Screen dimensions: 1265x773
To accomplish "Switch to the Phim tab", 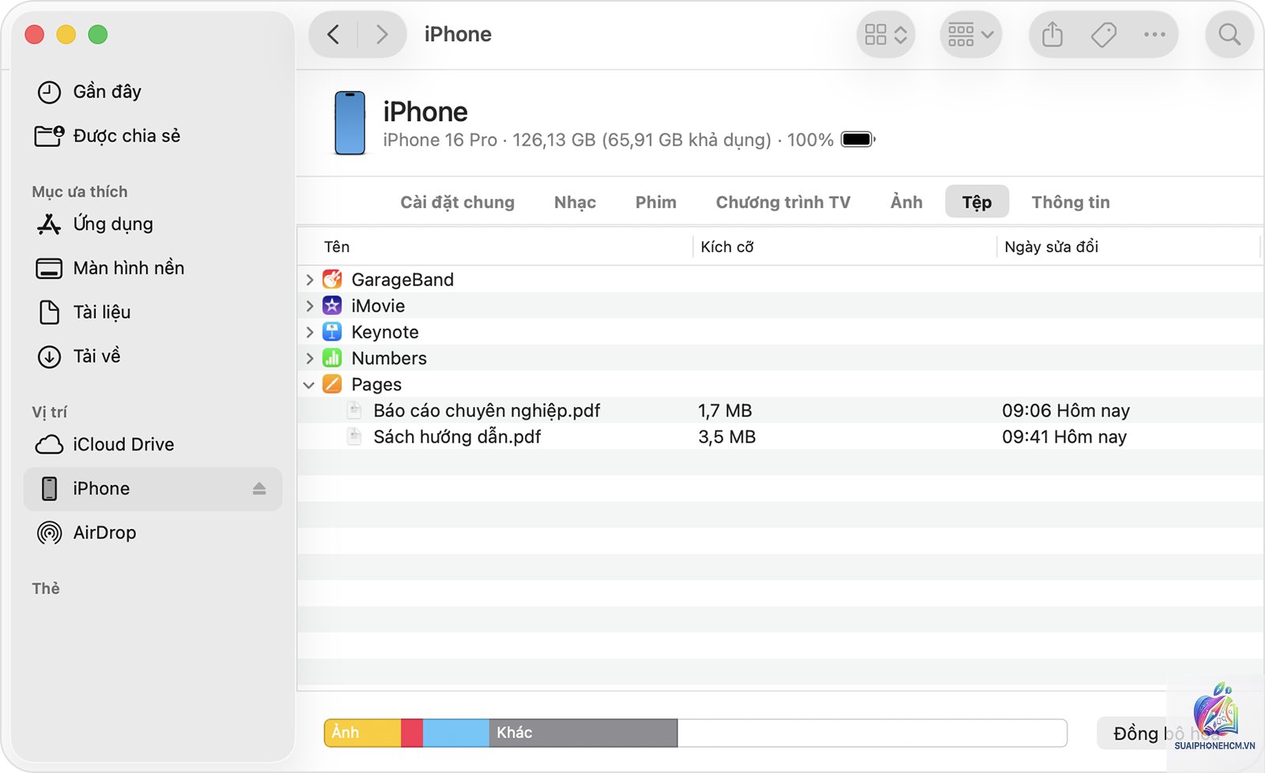I will click(655, 202).
